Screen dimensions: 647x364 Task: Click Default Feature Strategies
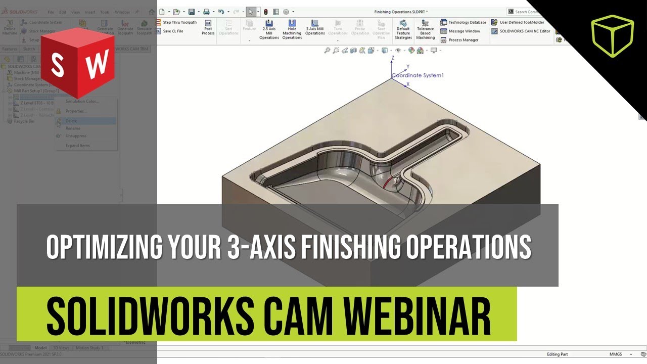coord(403,29)
